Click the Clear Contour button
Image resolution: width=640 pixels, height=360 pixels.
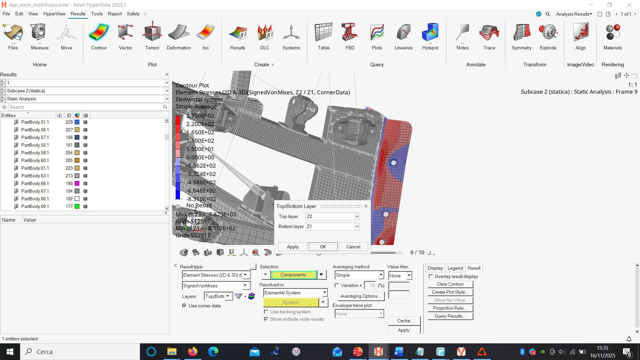click(x=450, y=284)
